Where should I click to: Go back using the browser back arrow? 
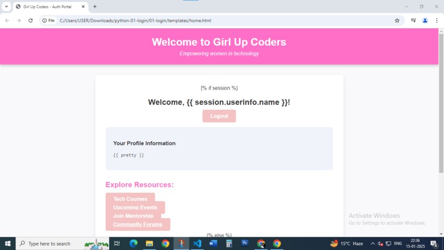(x=7, y=20)
